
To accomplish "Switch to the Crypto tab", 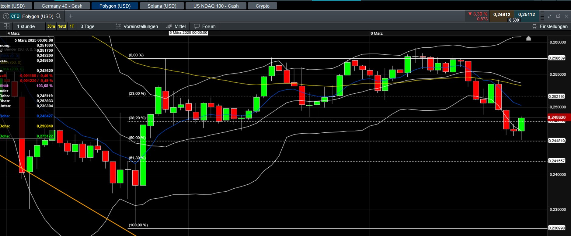I will click(x=263, y=6).
